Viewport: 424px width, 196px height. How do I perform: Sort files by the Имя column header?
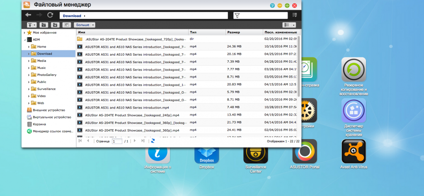[x=132, y=32]
